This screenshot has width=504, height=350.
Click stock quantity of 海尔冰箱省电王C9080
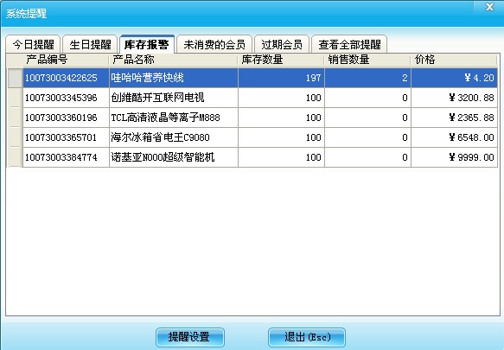click(x=281, y=137)
